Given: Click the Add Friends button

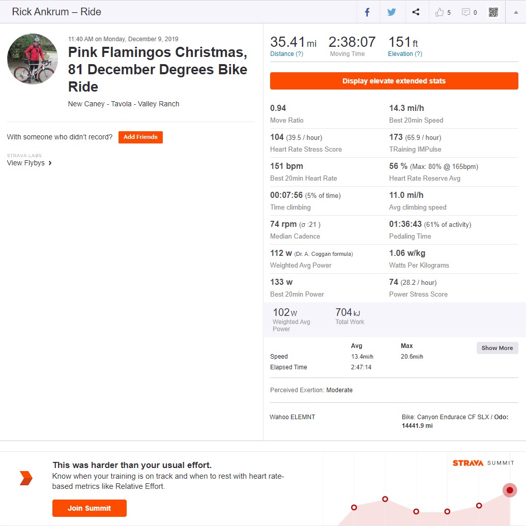Looking at the screenshot, I should click(140, 137).
